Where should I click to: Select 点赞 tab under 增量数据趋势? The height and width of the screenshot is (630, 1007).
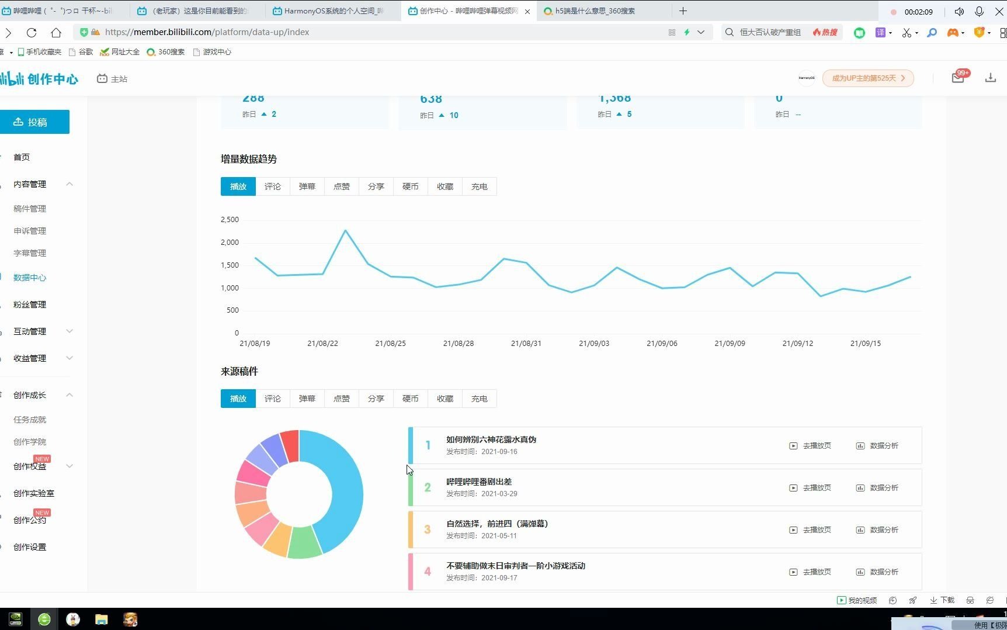tap(342, 186)
